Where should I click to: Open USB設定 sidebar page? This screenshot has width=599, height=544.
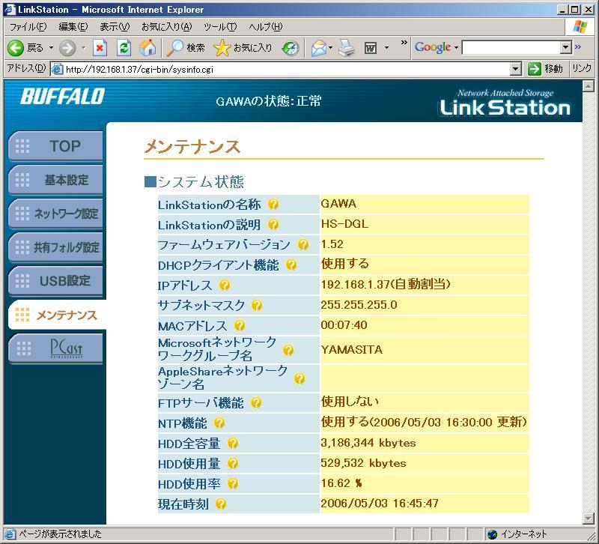click(56, 280)
